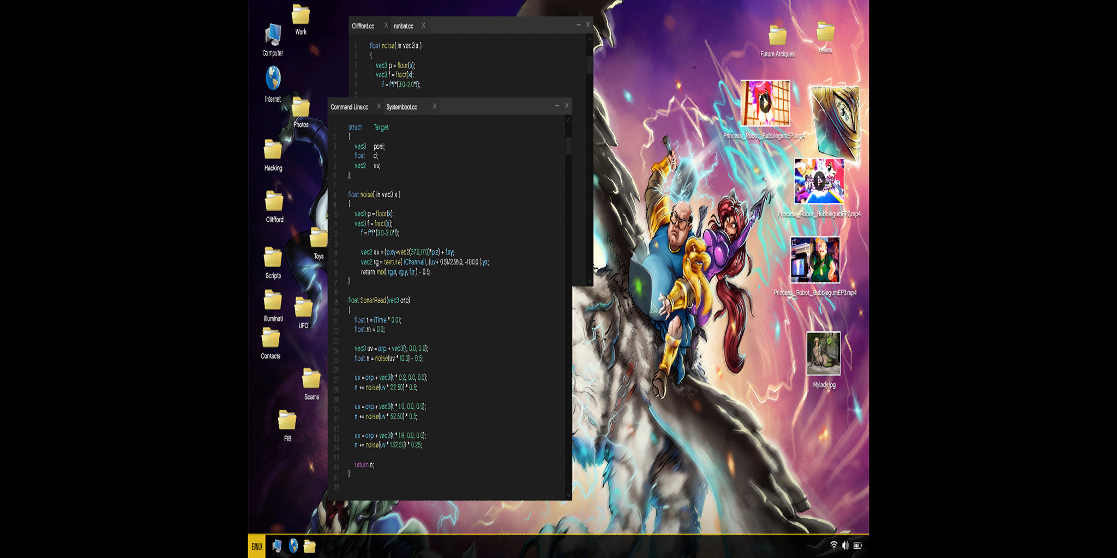The height and width of the screenshot is (558, 1117).
Task: Select the Clifford.cc tab in back window
Action: (x=363, y=26)
